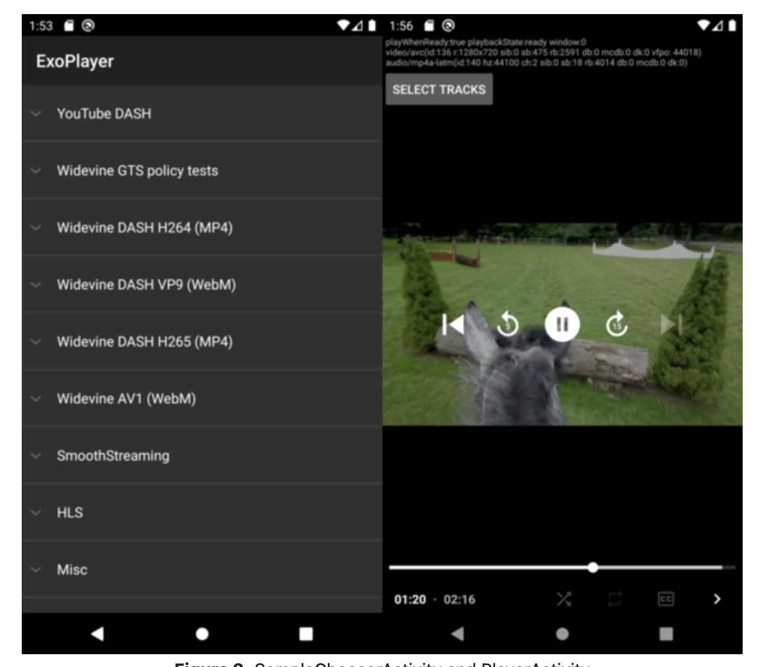Tap Android recents button in player screen
This screenshot has width=767, height=667.
(666, 634)
